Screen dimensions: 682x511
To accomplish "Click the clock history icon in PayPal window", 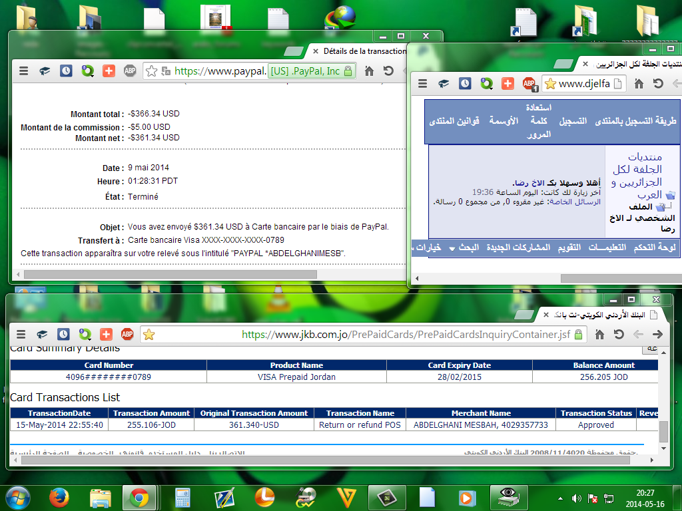I will click(66, 71).
